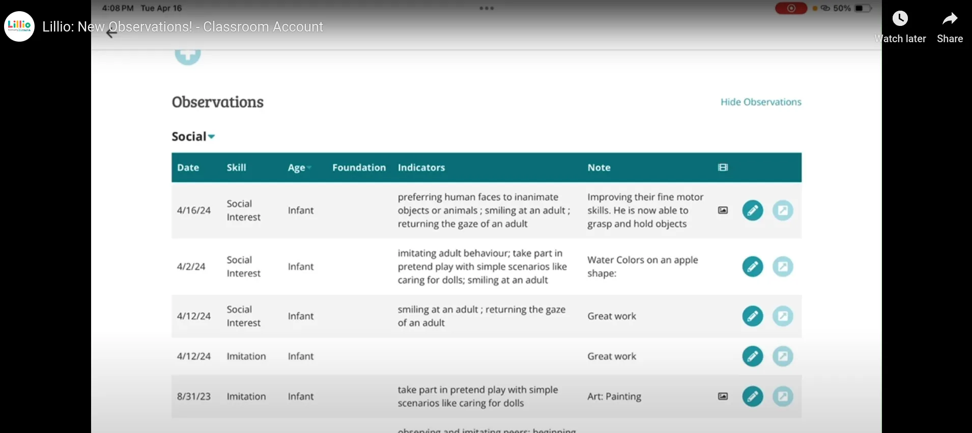Tap the three-dot multitasking indicator

[487, 8]
